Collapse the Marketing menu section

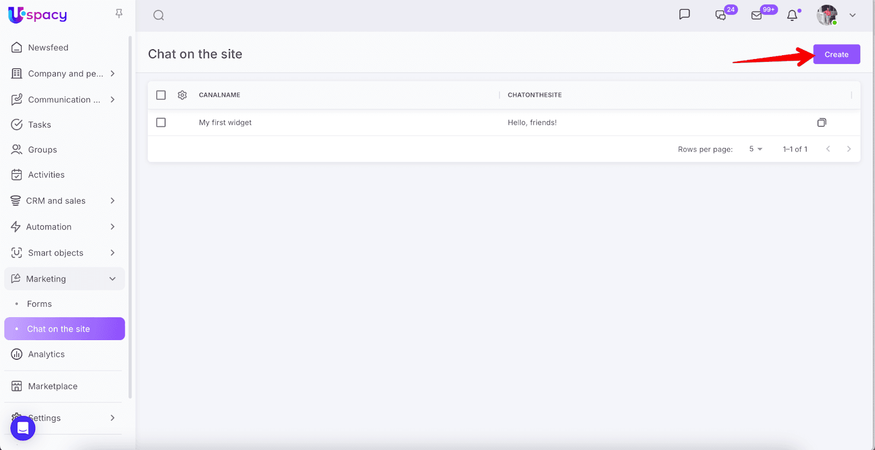(112, 279)
